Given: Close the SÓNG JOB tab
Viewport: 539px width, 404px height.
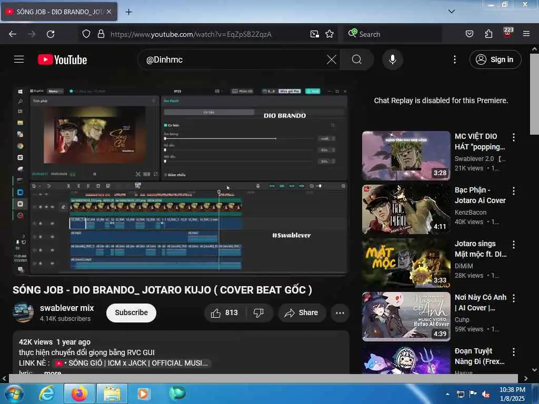Looking at the screenshot, I should point(109,12).
